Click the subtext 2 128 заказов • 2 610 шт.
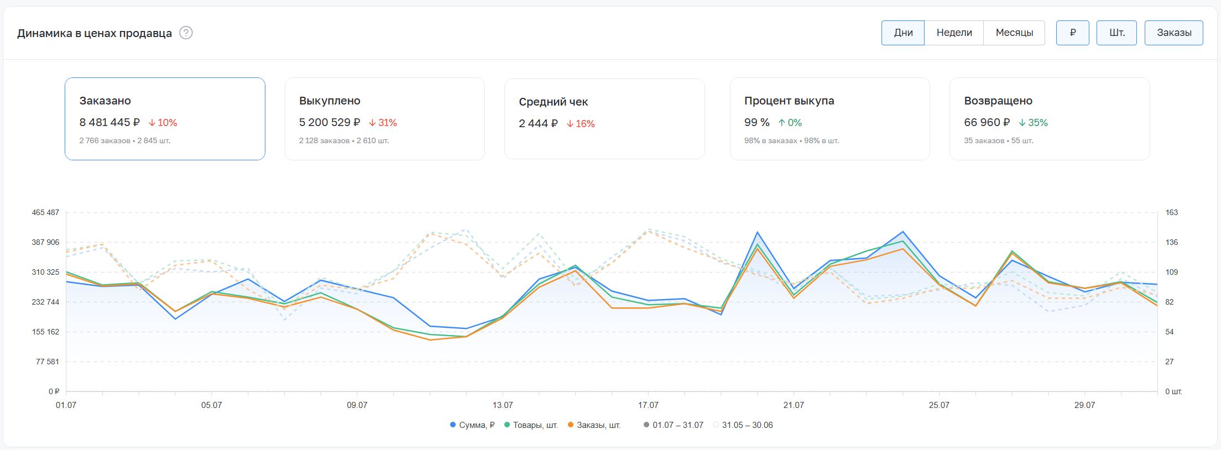The width and height of the screenshot is (1221, 450). coord(344,141)
